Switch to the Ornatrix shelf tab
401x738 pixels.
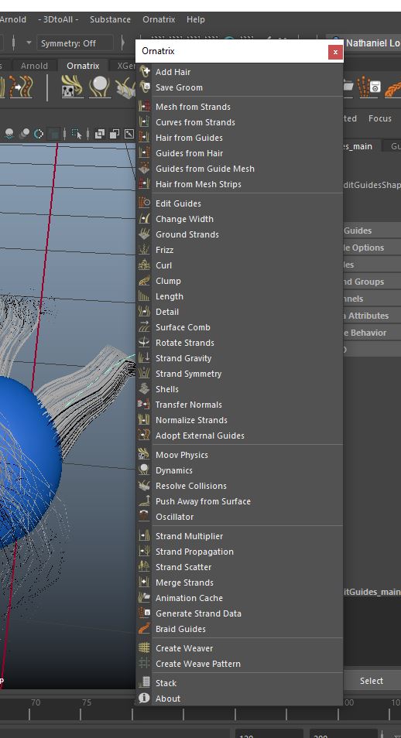point(83,66)
